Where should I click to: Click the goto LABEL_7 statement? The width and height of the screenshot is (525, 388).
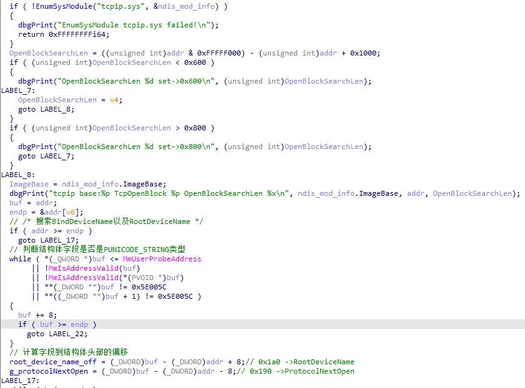tap(46, 156)
